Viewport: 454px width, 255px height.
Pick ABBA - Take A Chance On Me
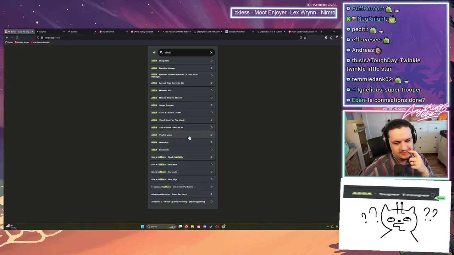[x=182, y=113]
